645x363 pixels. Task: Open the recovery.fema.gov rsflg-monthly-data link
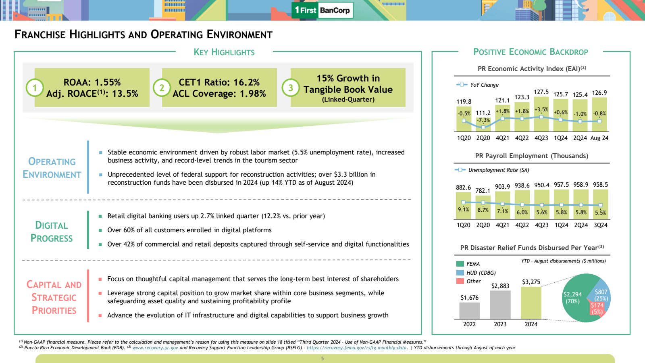pyautogui.click(x=357, y=348)
